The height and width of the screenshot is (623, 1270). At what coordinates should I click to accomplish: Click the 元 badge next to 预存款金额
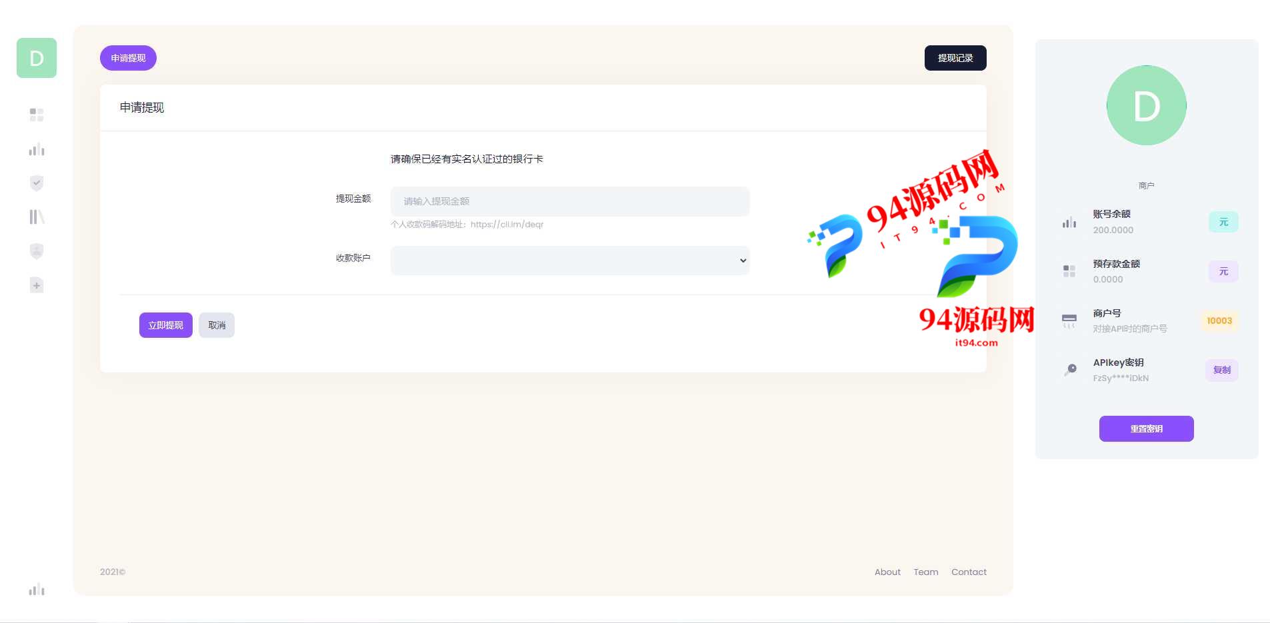(1223, 271)
